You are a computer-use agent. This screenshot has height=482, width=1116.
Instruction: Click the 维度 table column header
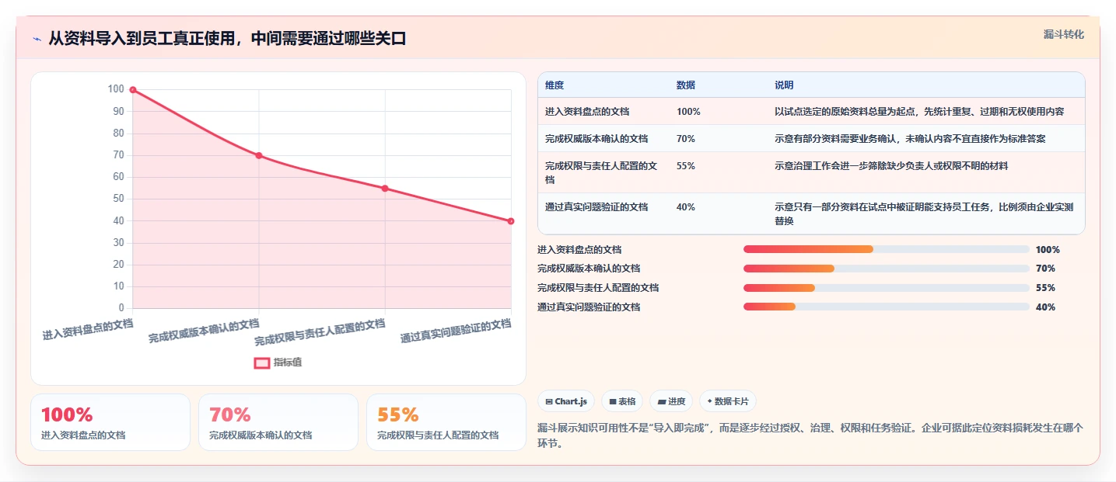pos(555,85)
